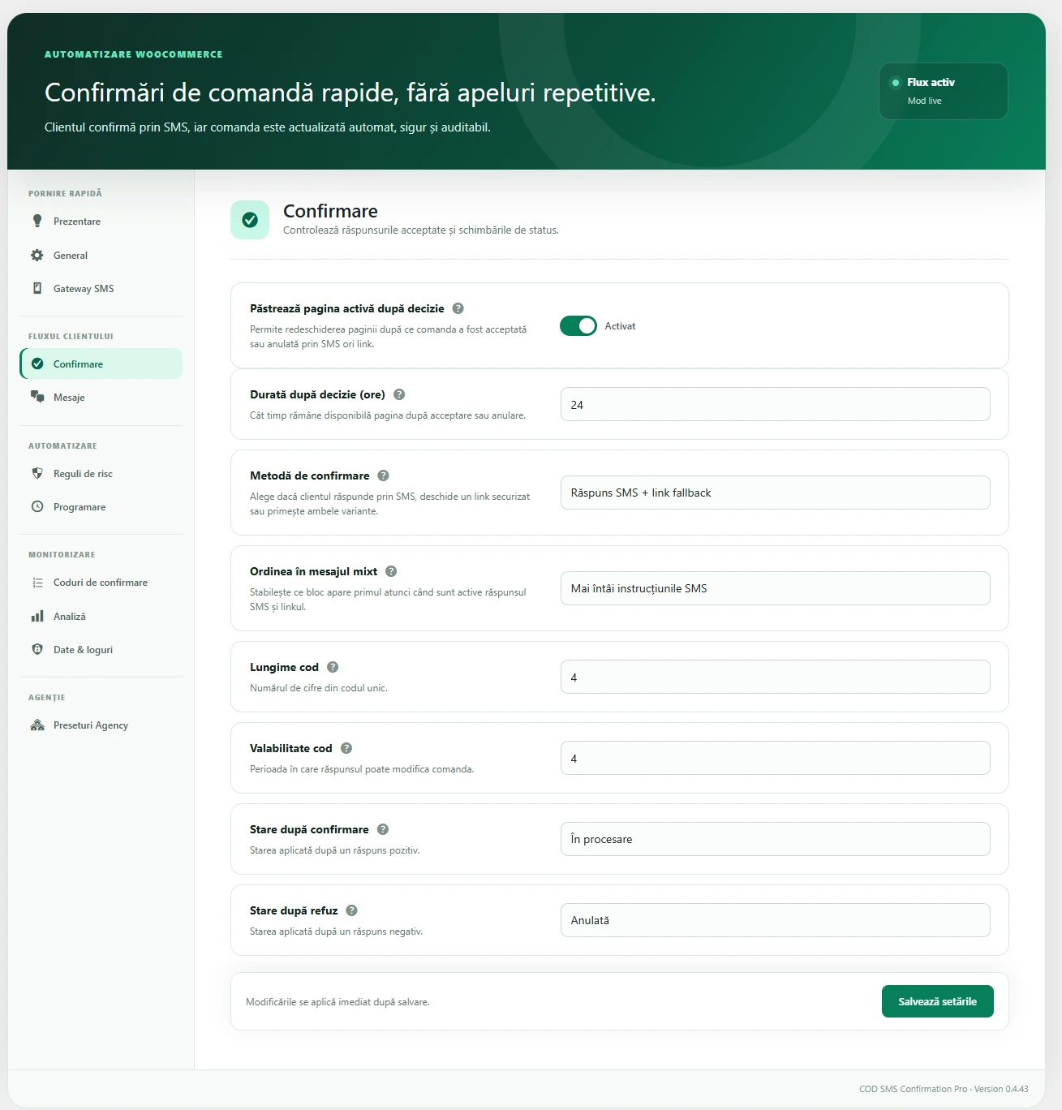This screenshot has width=1062, height=1110.
Task: Click help icon next to Lungime cod
Action: [333, 667]
